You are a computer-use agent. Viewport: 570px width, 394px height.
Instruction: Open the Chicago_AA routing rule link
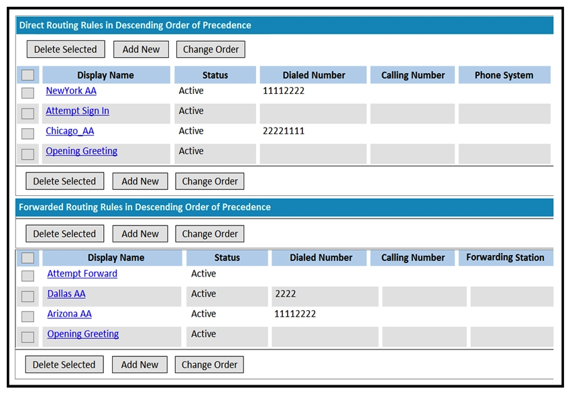70,131
